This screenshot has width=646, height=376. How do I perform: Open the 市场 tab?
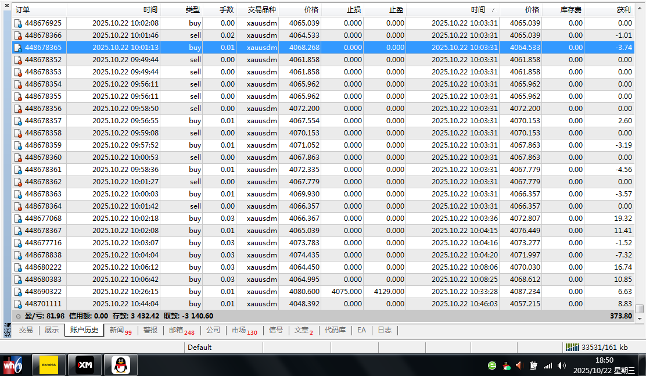tap(243, 330)
